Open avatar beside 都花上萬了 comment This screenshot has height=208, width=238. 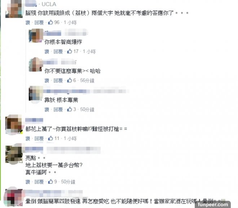pyautogui.click(x=14, y=125)
